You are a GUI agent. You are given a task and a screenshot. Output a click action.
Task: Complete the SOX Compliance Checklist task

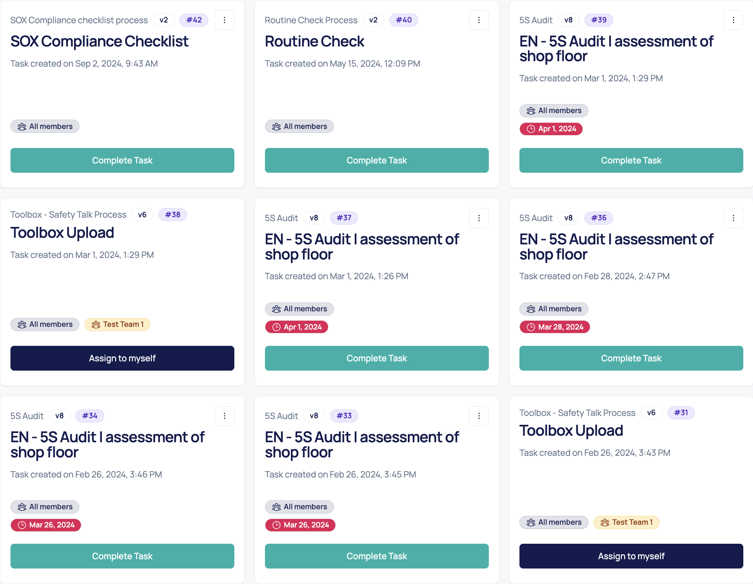tap(122, 160)
